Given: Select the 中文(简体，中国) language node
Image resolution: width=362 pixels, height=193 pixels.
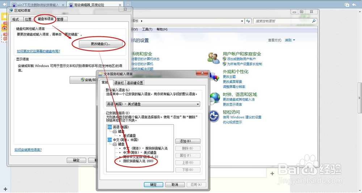Looking at the screenshot, I should tap(126, 140).
